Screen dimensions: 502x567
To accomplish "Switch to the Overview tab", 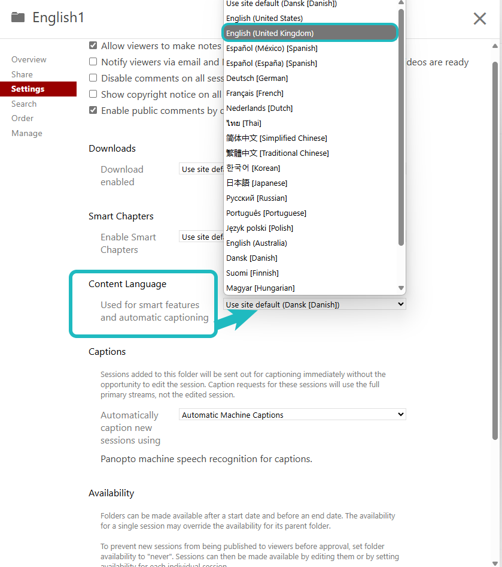I will (x=29, y=59).
